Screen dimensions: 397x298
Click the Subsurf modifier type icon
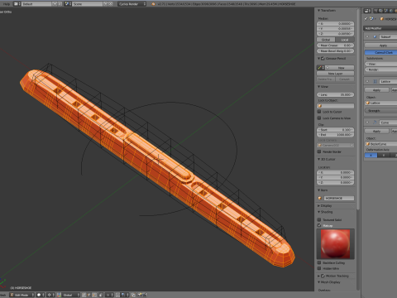[x=375, y=36]
